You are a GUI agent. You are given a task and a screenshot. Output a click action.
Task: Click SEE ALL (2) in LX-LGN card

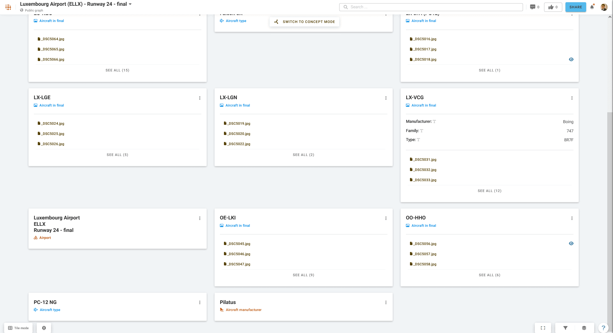click(x=303, y=155)
